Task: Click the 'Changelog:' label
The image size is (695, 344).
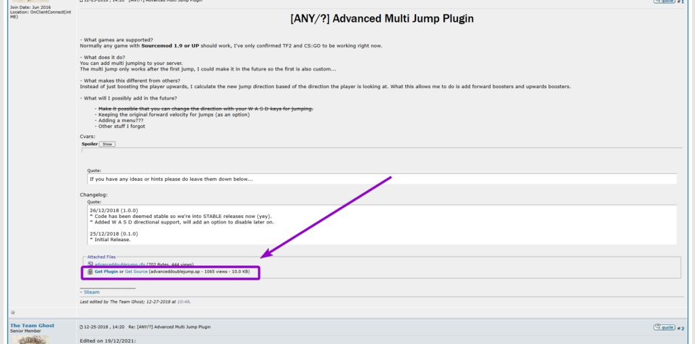Action: [94, 194]
